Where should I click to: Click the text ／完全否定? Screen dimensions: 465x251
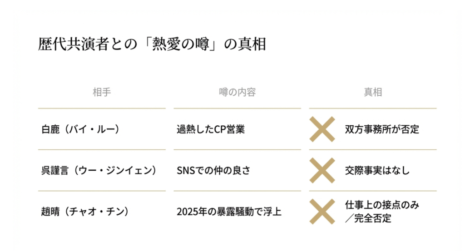point(368,218)
